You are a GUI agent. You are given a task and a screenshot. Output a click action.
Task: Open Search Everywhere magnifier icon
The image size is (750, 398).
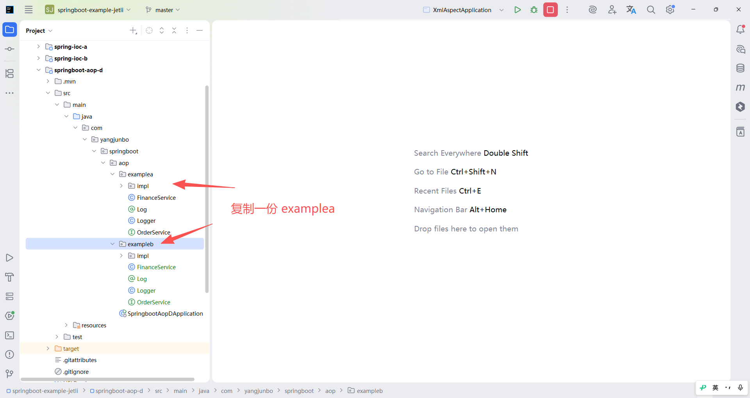pos(651,10)
